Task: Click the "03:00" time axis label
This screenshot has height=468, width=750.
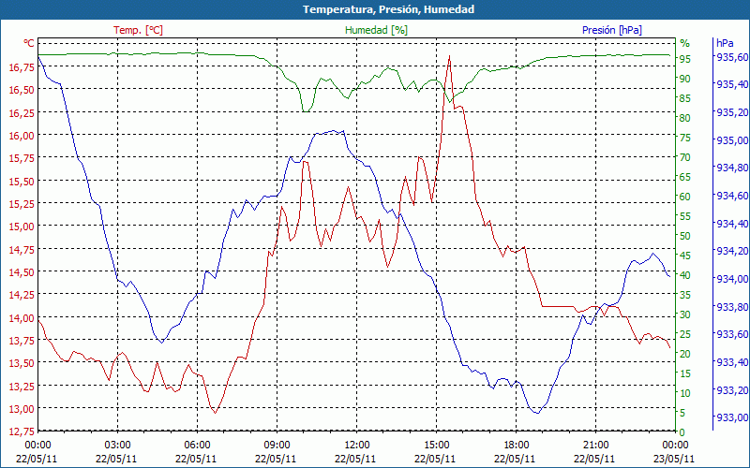Action: (x=116, y=446)
